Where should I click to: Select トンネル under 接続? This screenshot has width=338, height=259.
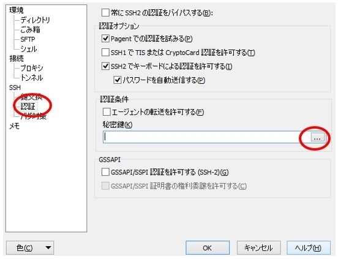tap(32, 77)
